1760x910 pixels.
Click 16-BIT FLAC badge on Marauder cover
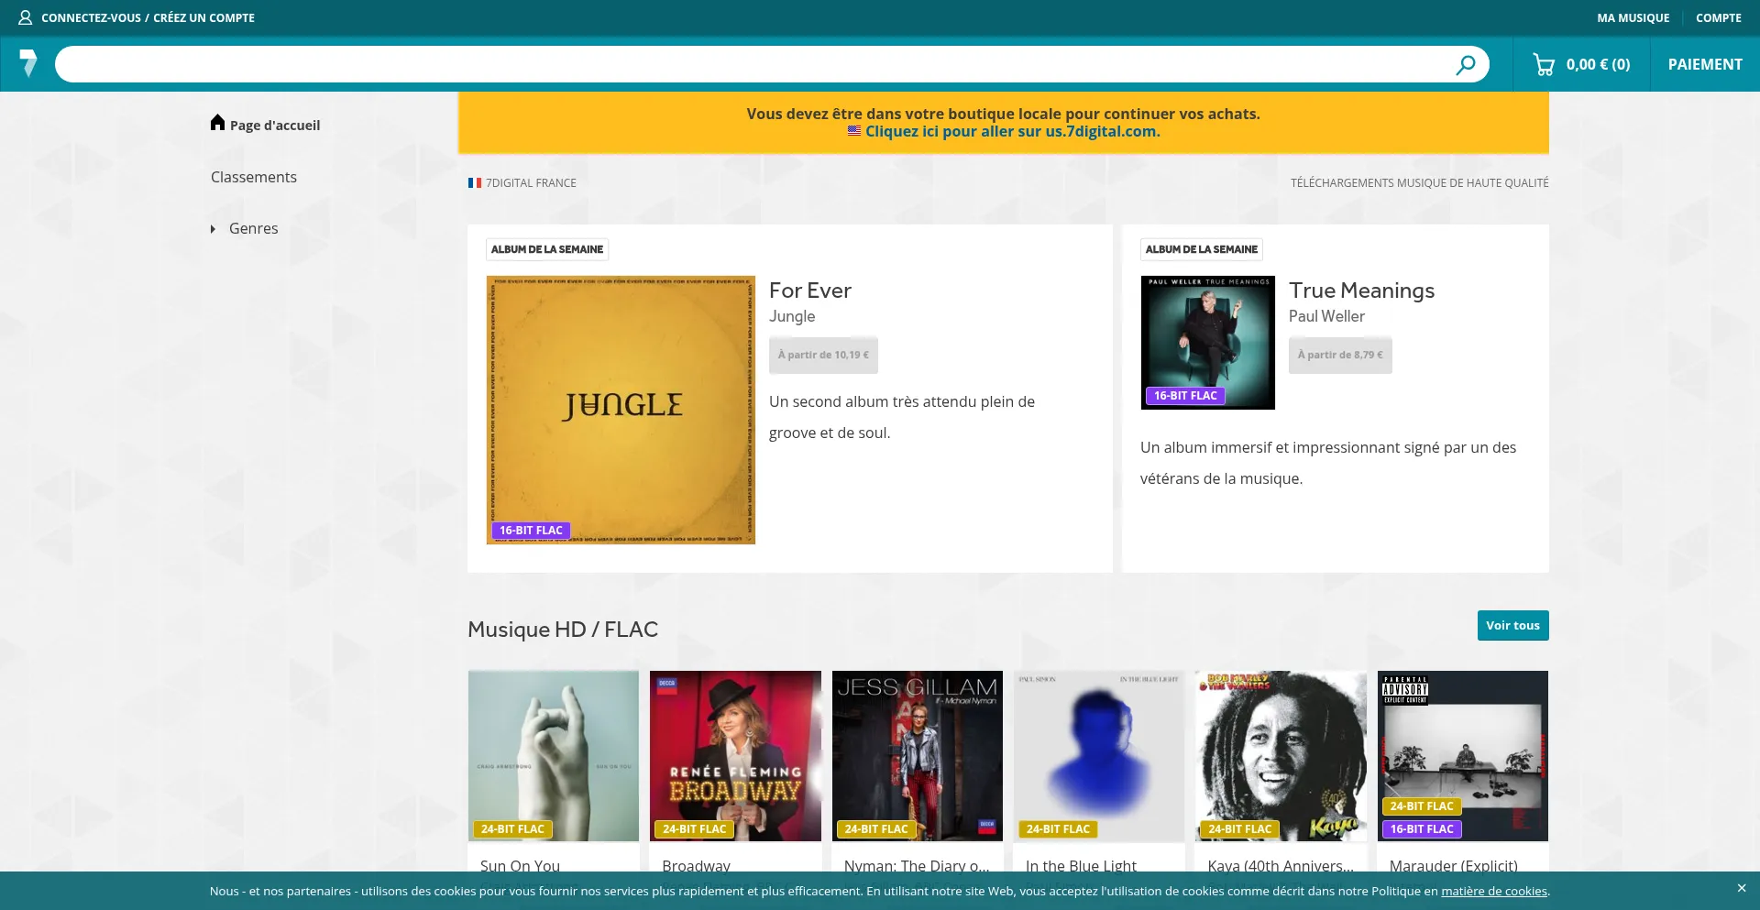[x=1422, y=828]
